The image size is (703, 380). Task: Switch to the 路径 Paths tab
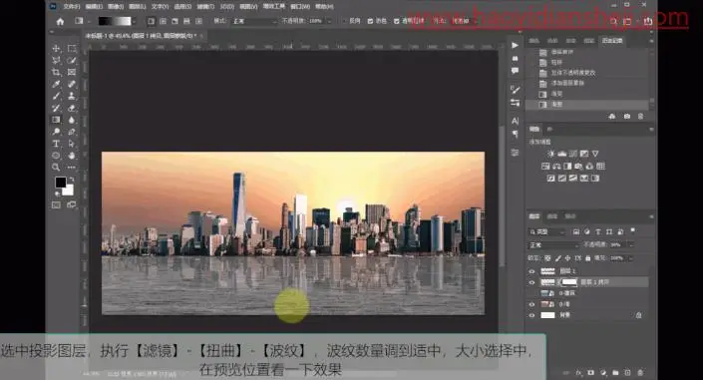570,216
